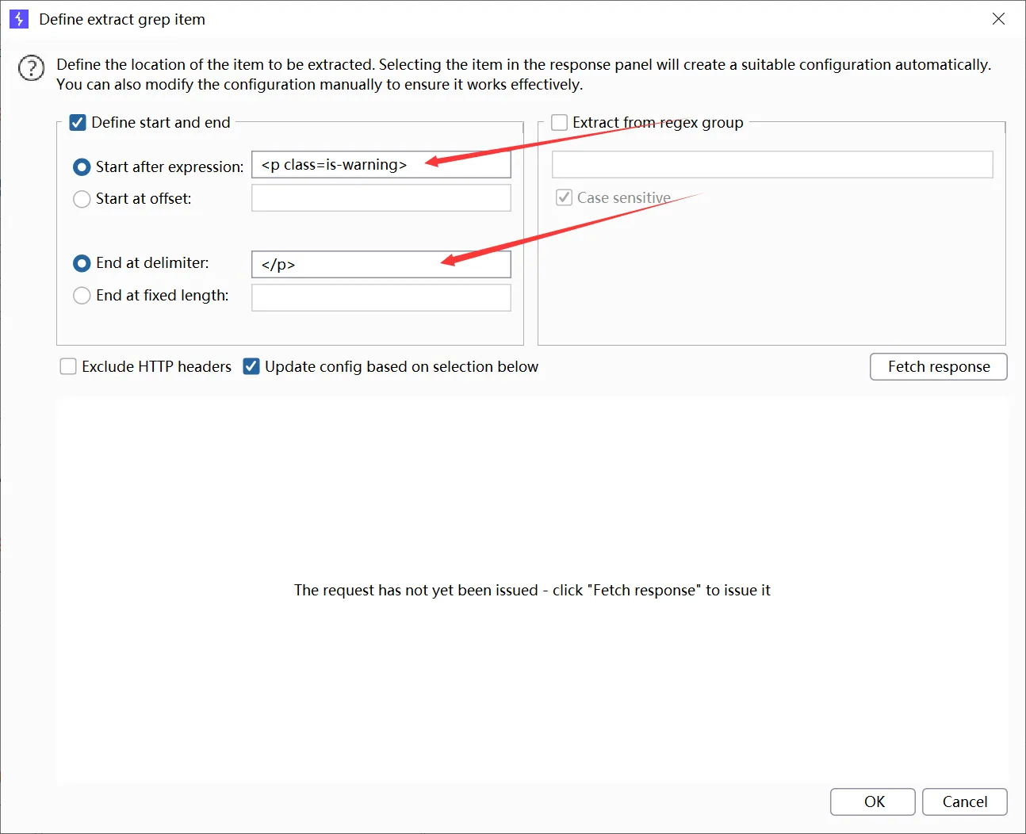Viewport: 1026px width, 834px height.
Task: Select Start after expression radio button
Action: 82,167
